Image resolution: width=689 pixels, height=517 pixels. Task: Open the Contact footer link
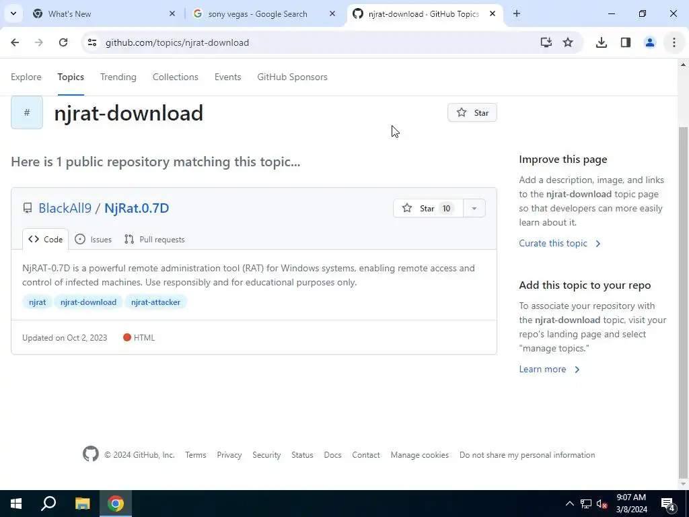pyautogui.click(x=366, y=455)
